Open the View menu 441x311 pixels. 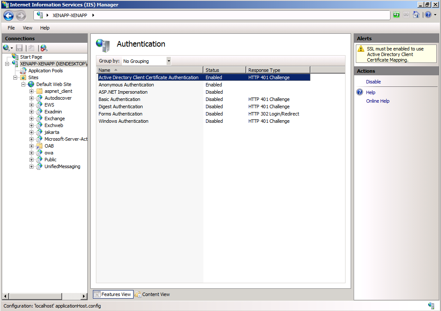pyautogui.click(x=27, y=28)
